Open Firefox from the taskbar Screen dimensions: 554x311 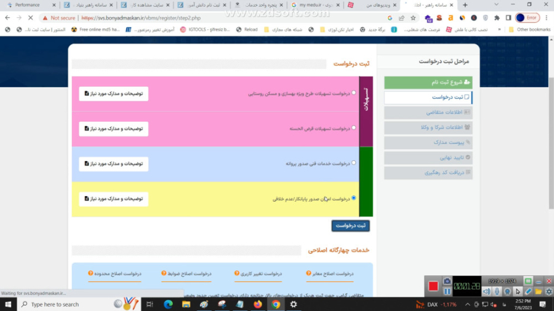[x=257, y=304]
